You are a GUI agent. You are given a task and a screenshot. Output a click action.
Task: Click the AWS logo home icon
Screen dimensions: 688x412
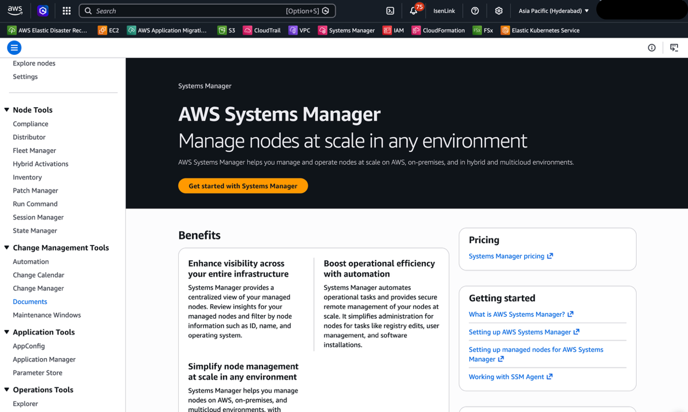click(15, 10)
